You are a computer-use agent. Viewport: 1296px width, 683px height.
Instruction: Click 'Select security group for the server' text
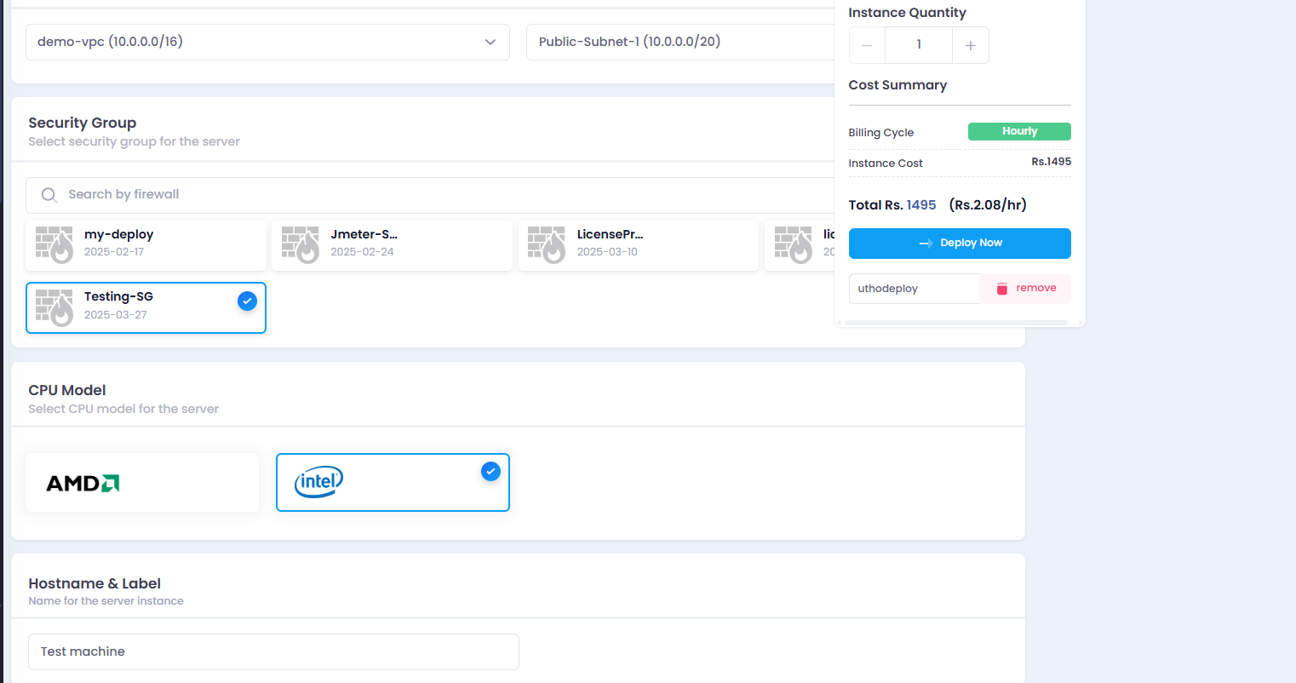pyautogui.click(x=134, y=142)
